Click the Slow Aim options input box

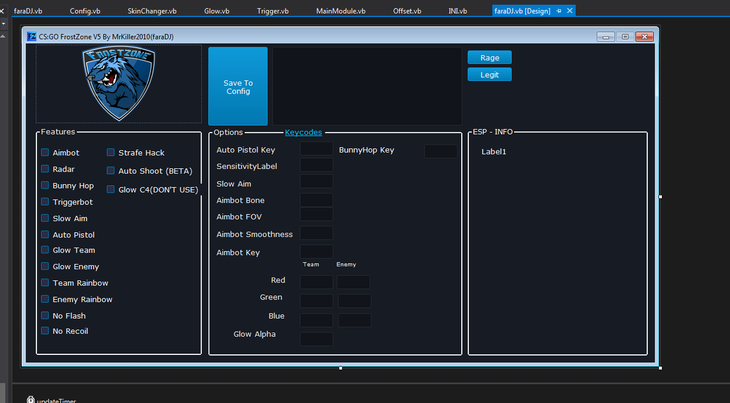point(316,181)
